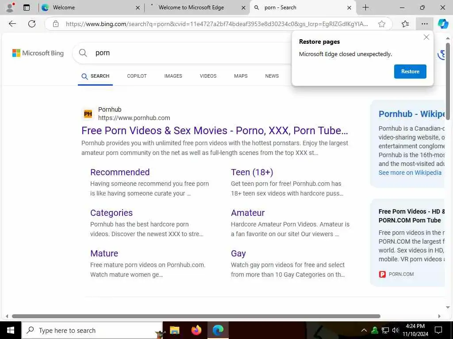Click the Microsoft Bing logo
This screenshot has width=453, height=339.
(38, 53)
